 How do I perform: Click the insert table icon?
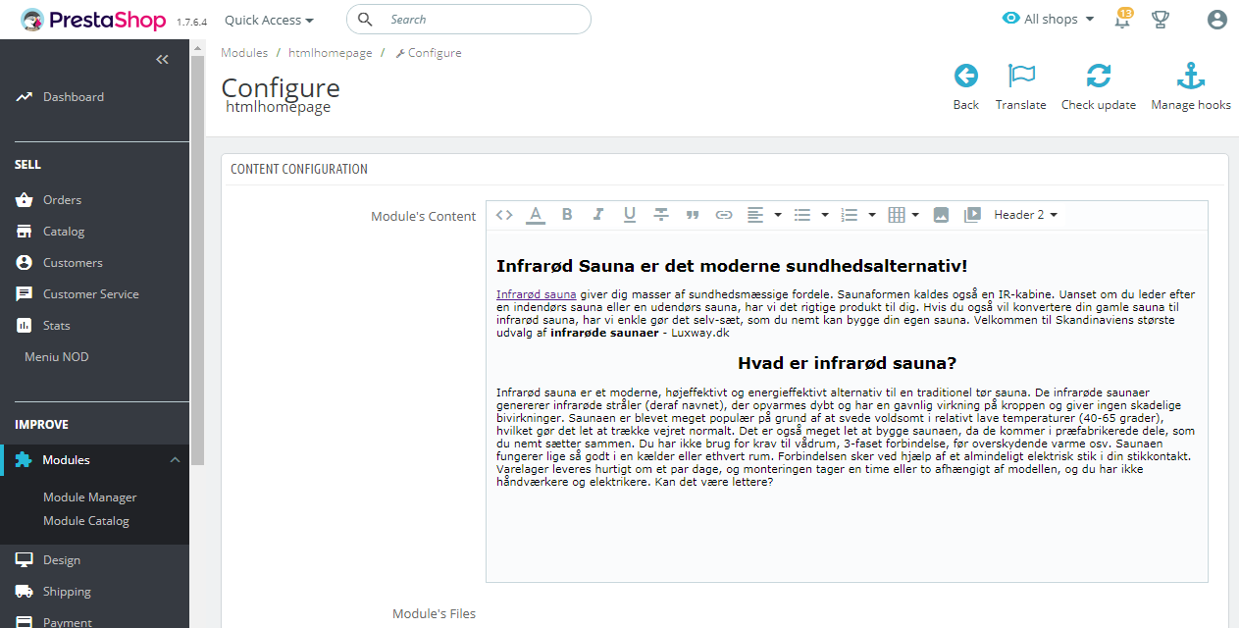click(897, 215)
